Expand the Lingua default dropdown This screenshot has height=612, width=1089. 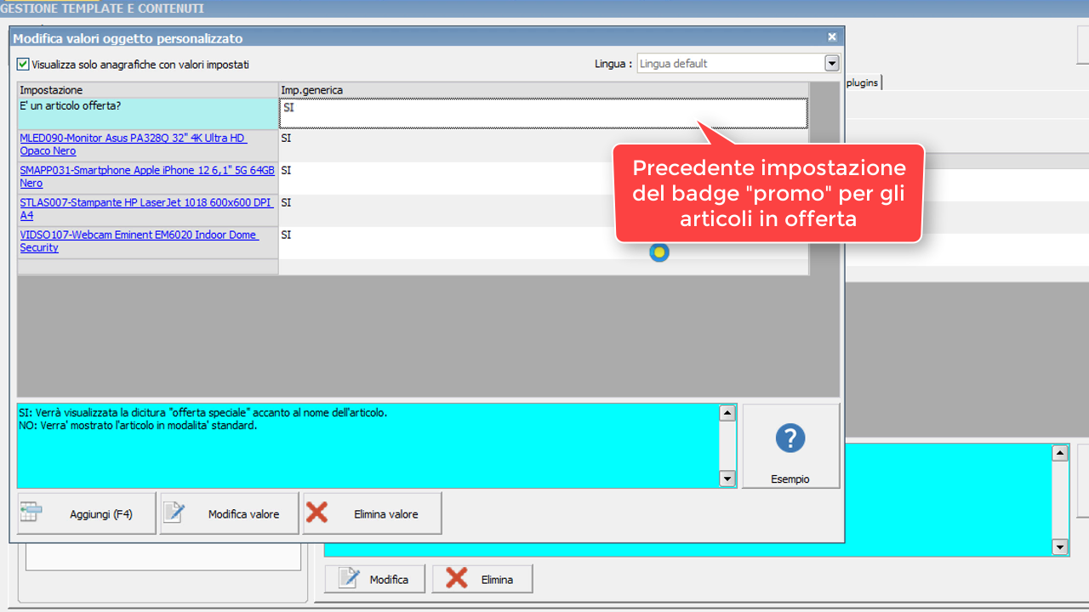[x=831, y=64]
